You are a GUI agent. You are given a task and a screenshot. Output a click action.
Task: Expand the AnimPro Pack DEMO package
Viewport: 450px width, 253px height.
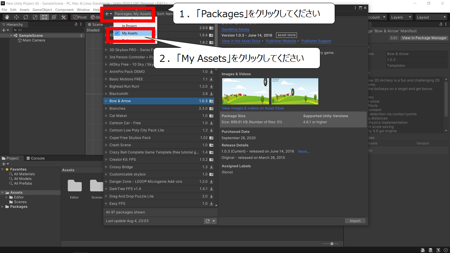coord(106,72)
